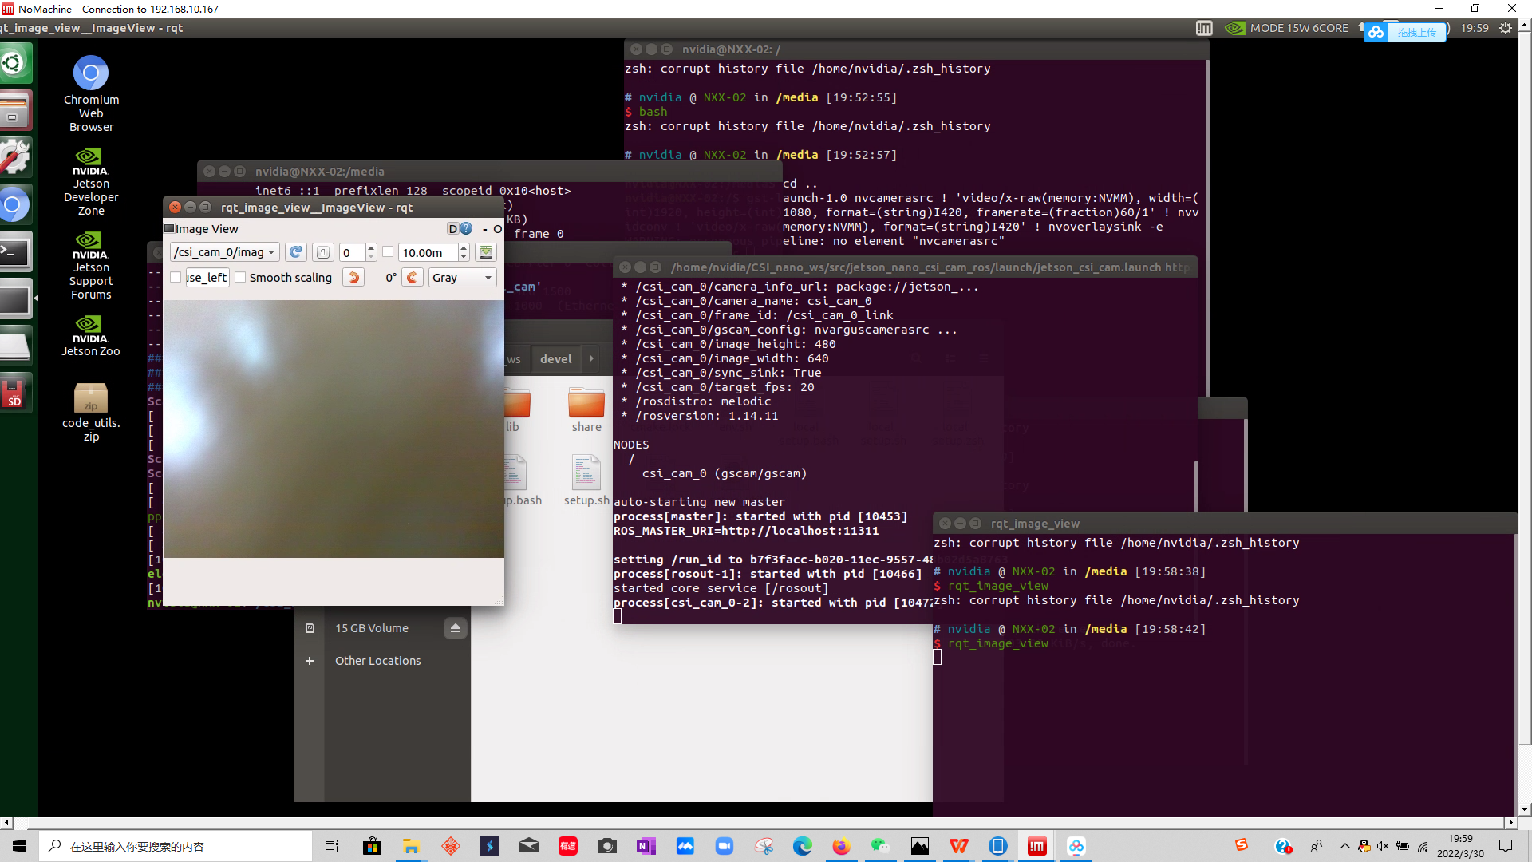Open Other Locations in sidebar
Viewport: 1532px width, 862px height.
point(377,661)
